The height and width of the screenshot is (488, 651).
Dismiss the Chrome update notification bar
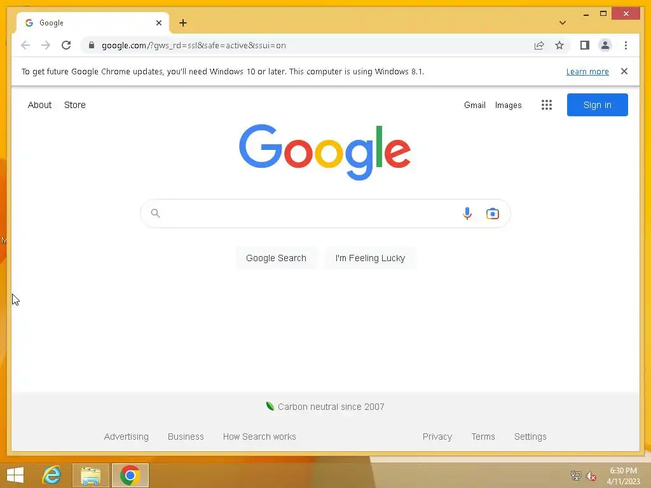coord(624,71)
